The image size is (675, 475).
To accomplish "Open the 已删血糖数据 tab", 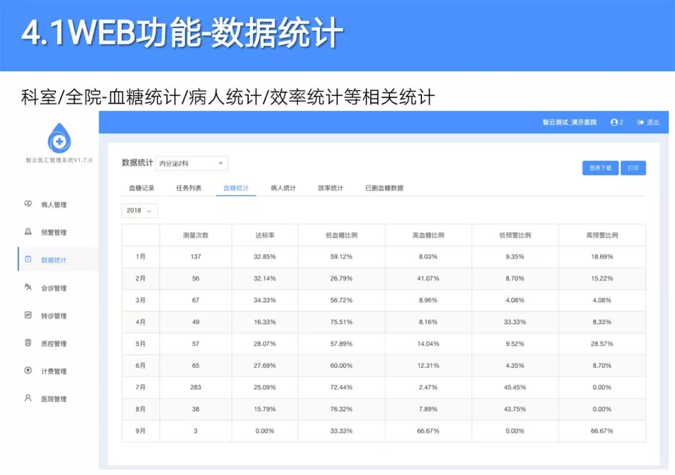I will [x=384, y=188].
